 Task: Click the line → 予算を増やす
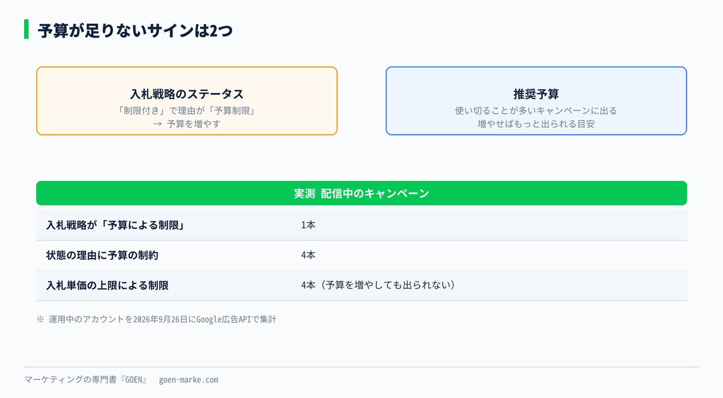[187, 124]
